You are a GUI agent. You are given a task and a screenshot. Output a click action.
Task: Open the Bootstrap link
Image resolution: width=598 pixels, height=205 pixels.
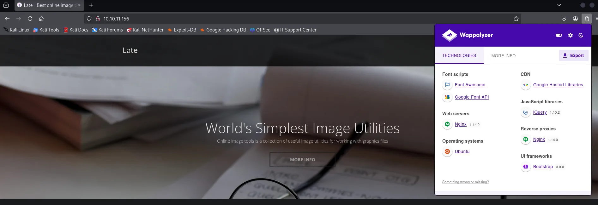tap(543, 167)
